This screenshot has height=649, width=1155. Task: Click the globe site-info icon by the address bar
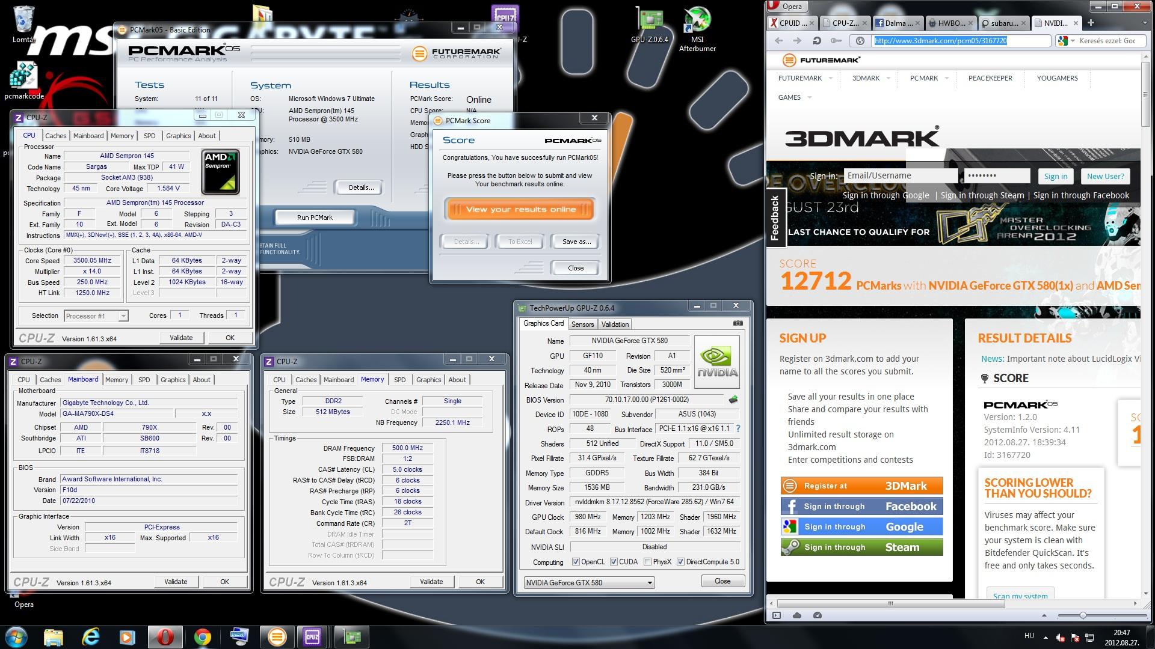[860, 41]
